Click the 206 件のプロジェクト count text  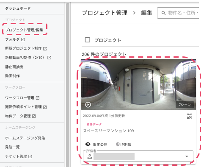(x=104, y=54)
